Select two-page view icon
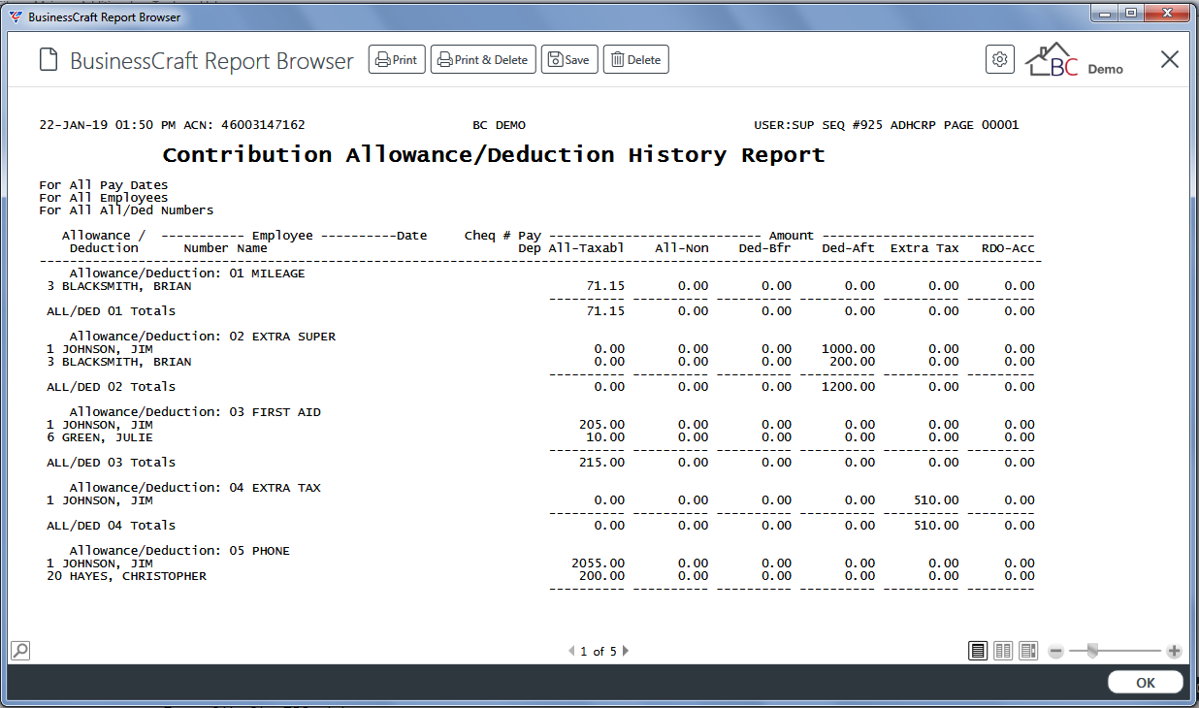The image size is (1199, 708). 1003,651
